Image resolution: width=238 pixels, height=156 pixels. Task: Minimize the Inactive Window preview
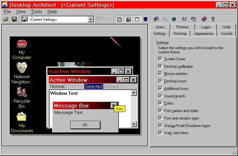pos(114,71)
